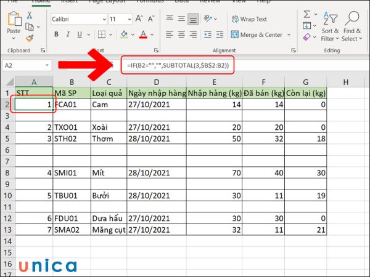Click the Select All corner triangle
The image size is (370, 277).
coord(10,82)
